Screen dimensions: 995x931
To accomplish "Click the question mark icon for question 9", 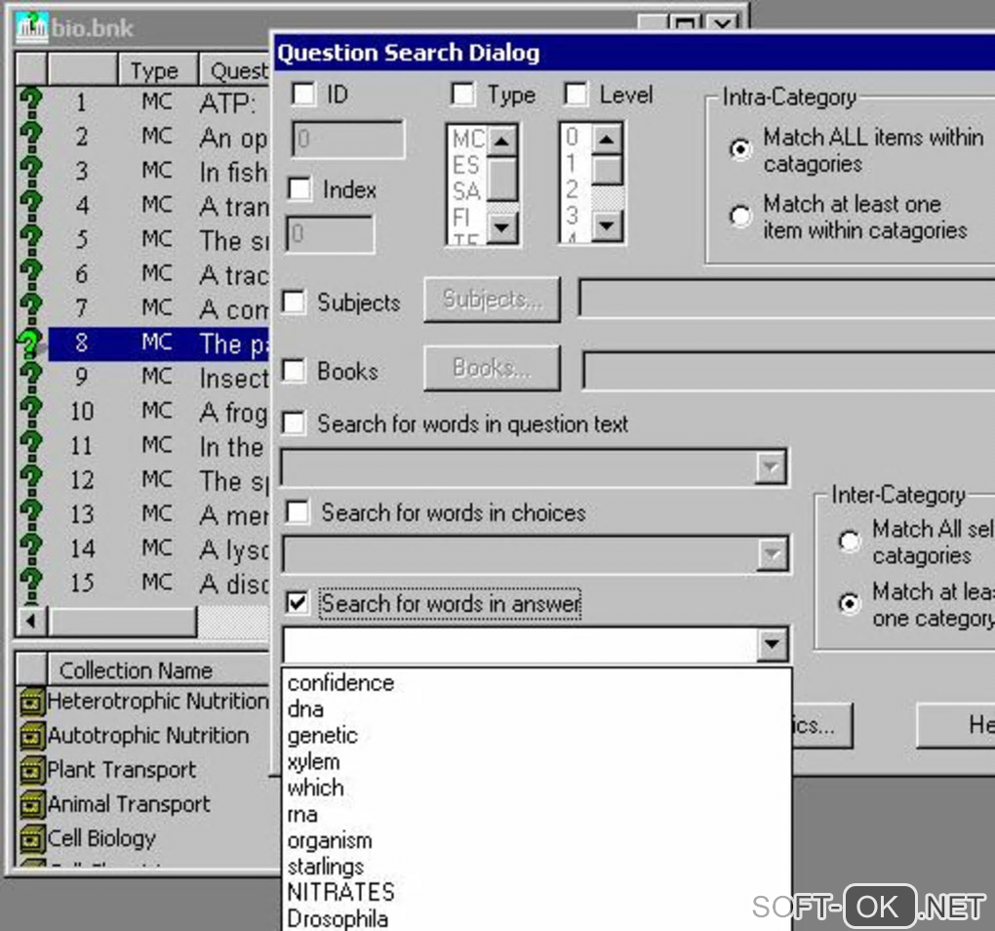I will pos(31,377).
